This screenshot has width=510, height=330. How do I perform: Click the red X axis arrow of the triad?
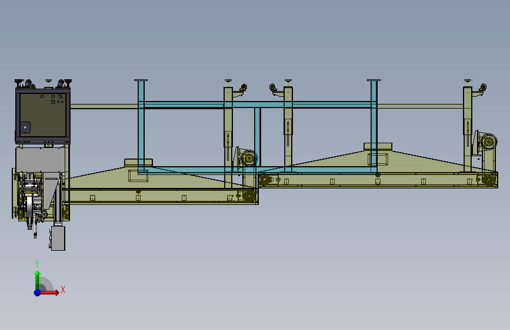49,292
